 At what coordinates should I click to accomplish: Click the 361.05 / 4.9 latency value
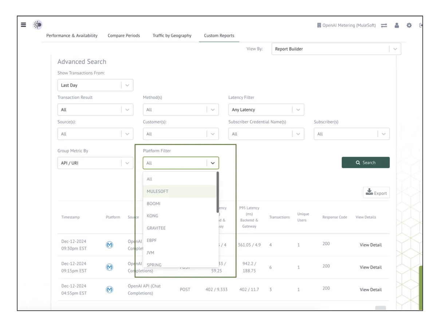[249, 245]
